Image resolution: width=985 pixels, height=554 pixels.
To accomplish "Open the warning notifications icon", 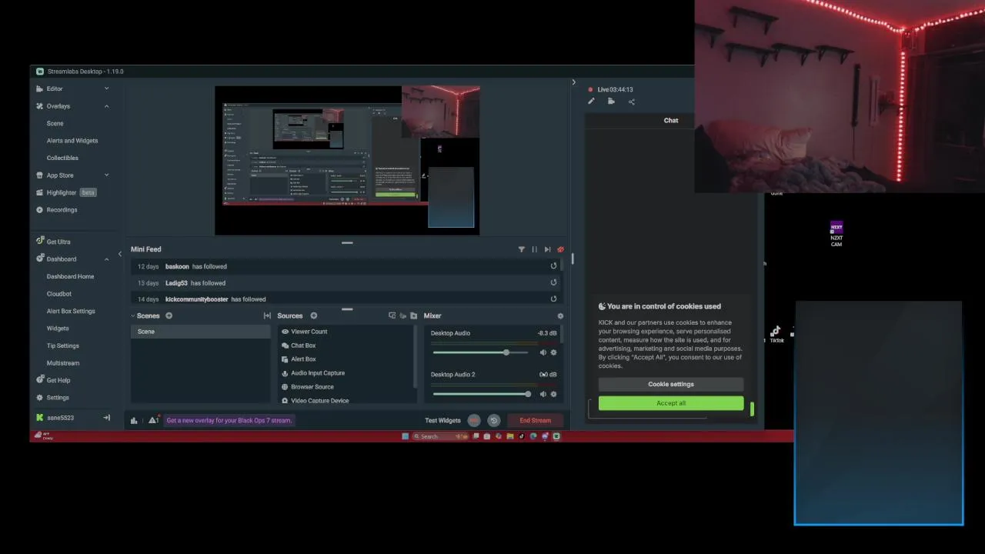I will click(x=153, y=420).
